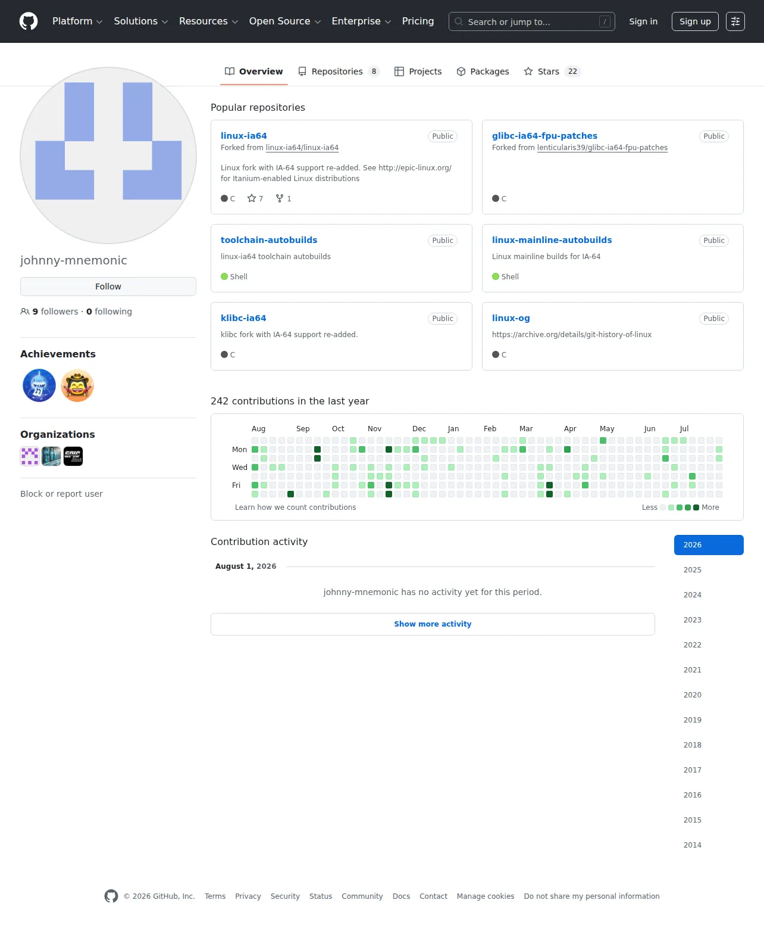Open the linux-og repository
Screen dimensions: 764x928
[x=511, y=318]
